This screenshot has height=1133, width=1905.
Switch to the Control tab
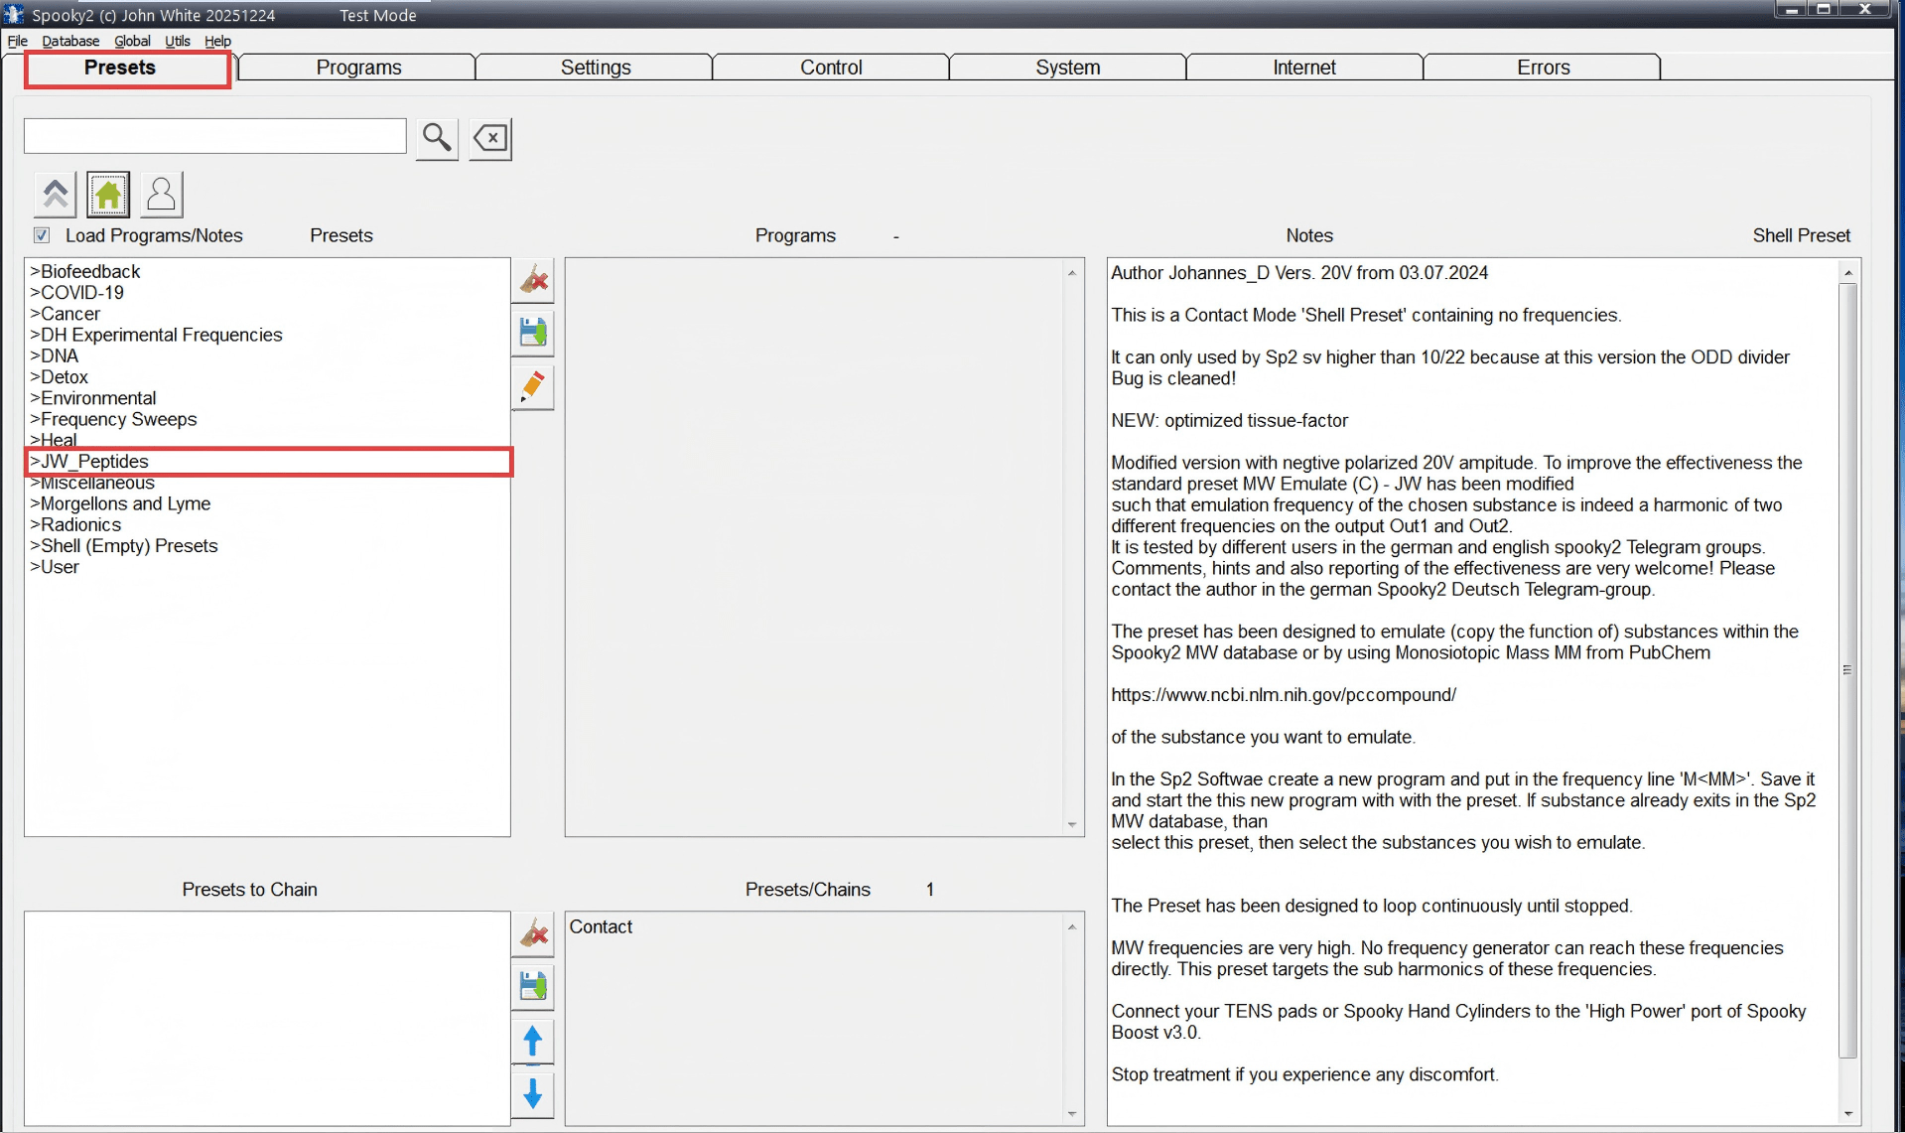point(831,68)
